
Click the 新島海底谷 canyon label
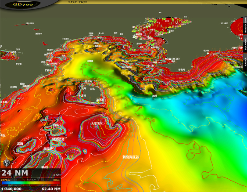click(x=131, y=157)
